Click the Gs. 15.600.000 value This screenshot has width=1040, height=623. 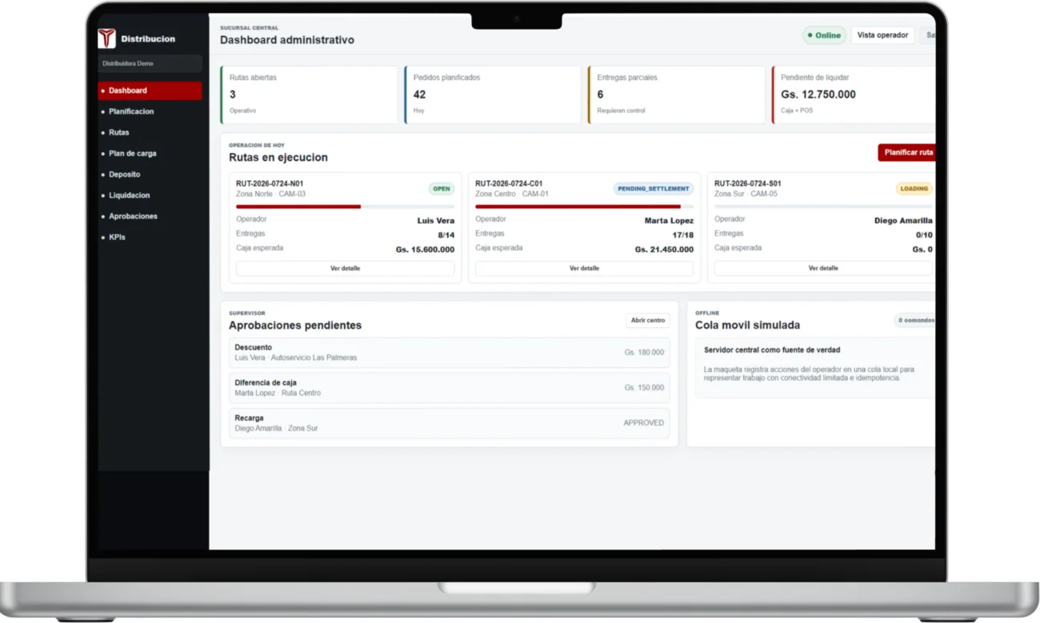tap(425, 250)
